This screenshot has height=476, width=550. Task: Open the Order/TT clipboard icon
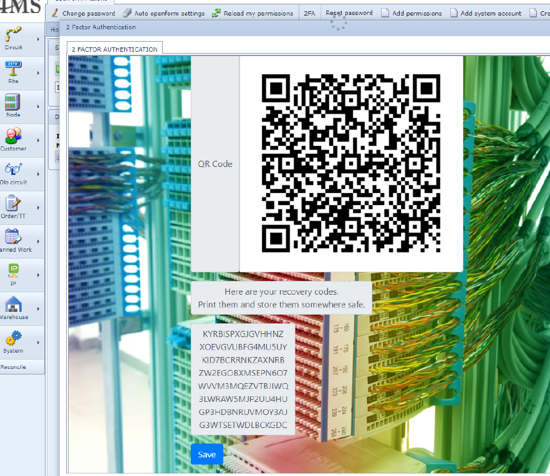click(x=13, y=203)
